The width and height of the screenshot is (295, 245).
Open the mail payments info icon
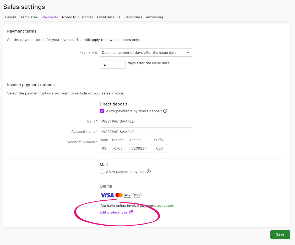(x=149, y=172)
